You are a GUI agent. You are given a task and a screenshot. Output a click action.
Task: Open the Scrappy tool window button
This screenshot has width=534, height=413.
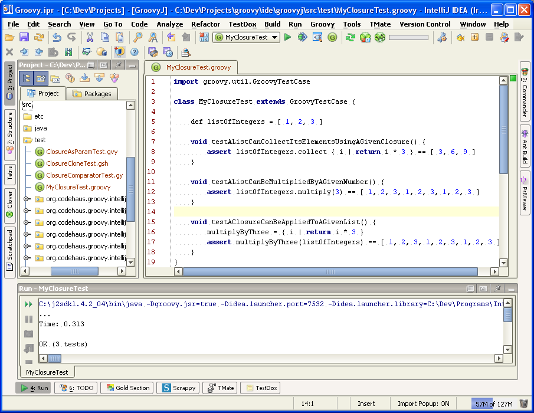[178, 388]
